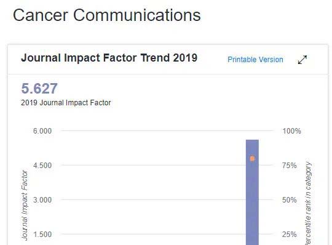Click the 25% right axis label
This screenshot has width=332, height=245.
[290, 235]
